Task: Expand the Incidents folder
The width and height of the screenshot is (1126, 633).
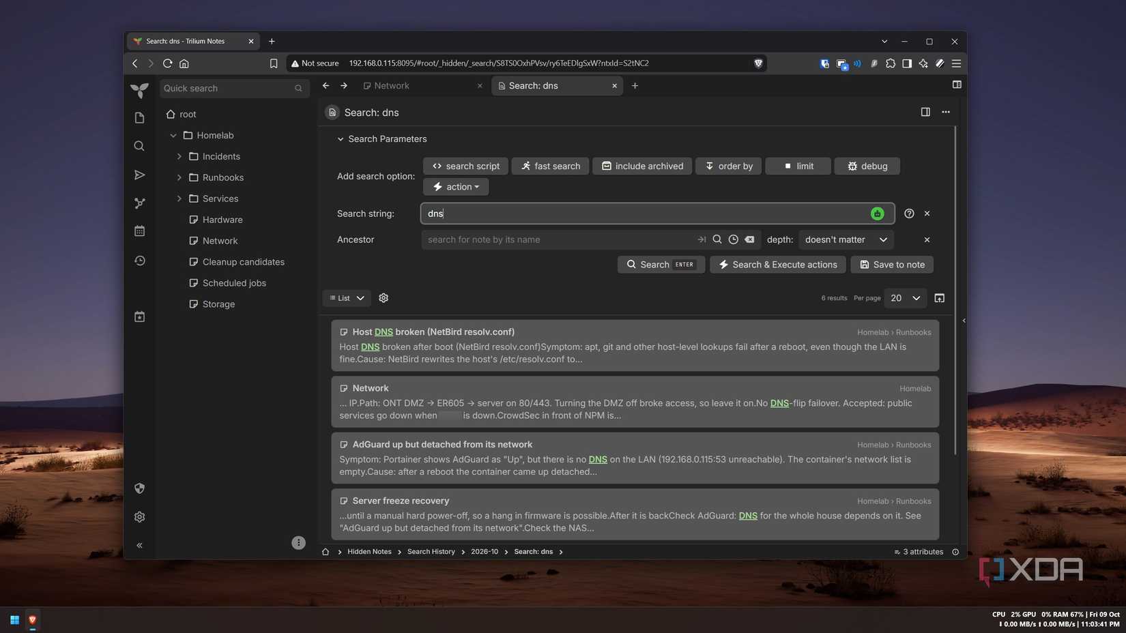Action: click(179, 156)
